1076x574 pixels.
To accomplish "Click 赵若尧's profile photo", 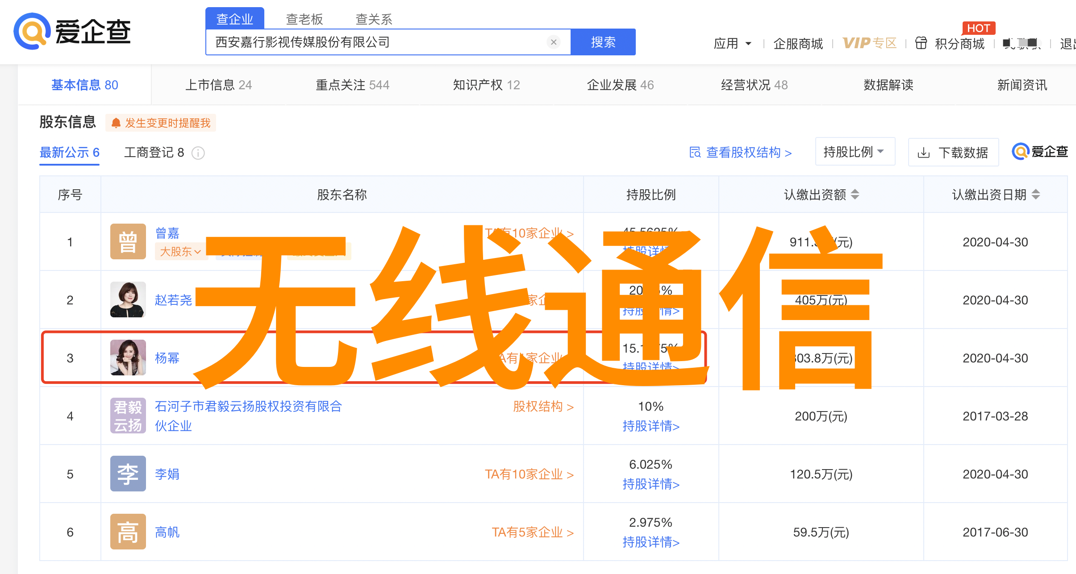I will [128, 299].
